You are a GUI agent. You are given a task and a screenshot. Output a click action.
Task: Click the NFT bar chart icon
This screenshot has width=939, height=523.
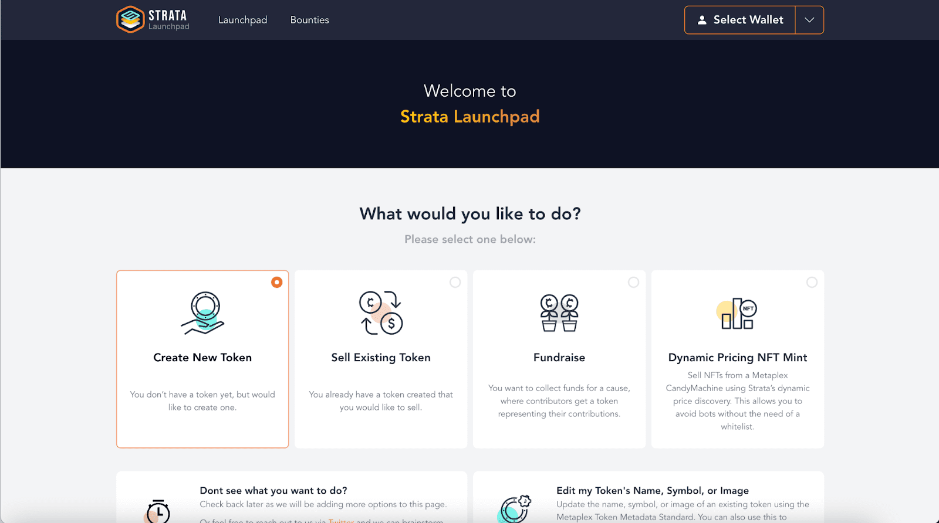click(x=737, y=314)
